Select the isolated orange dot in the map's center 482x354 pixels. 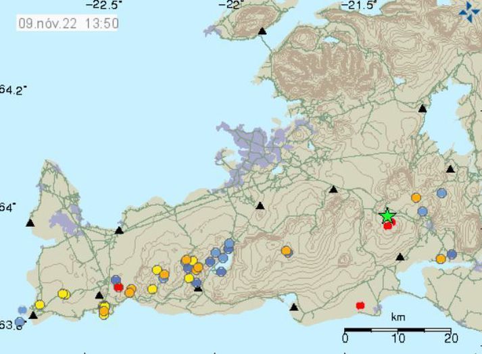pyautogui.click(x=286, y=251)
